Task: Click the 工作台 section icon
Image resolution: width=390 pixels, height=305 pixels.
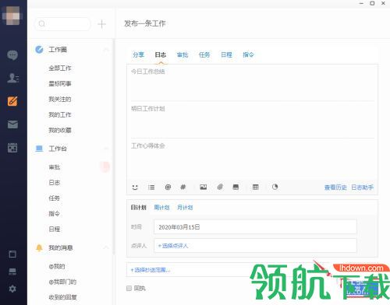Action: [39, 149]
